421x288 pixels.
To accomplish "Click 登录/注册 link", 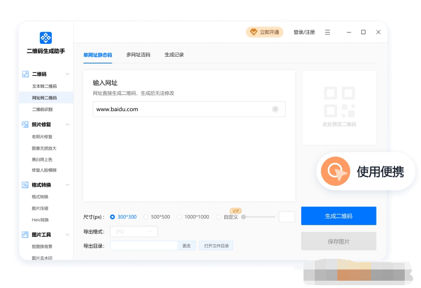I will click(x=304, y=32).
